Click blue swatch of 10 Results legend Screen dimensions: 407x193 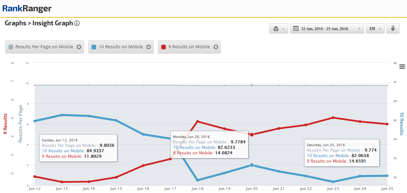(94, 47)
